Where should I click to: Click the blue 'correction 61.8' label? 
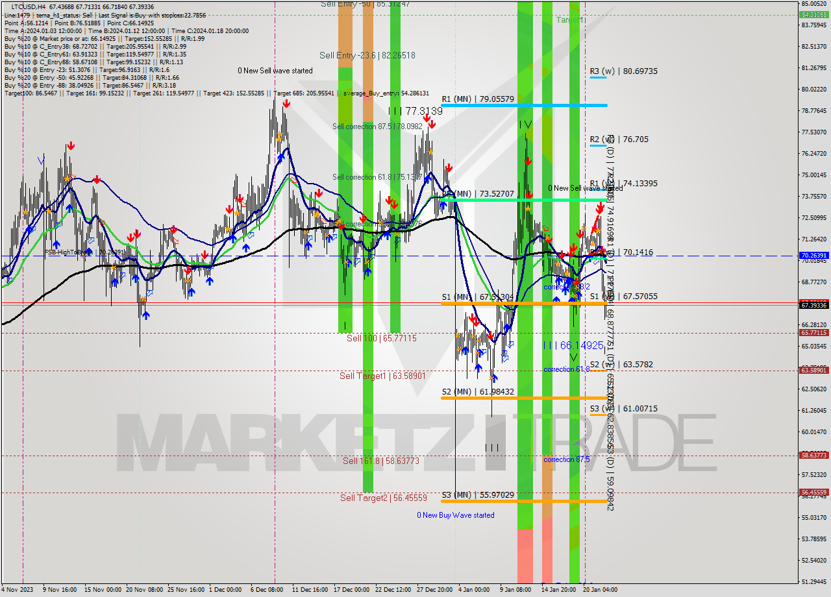point(567,369)
